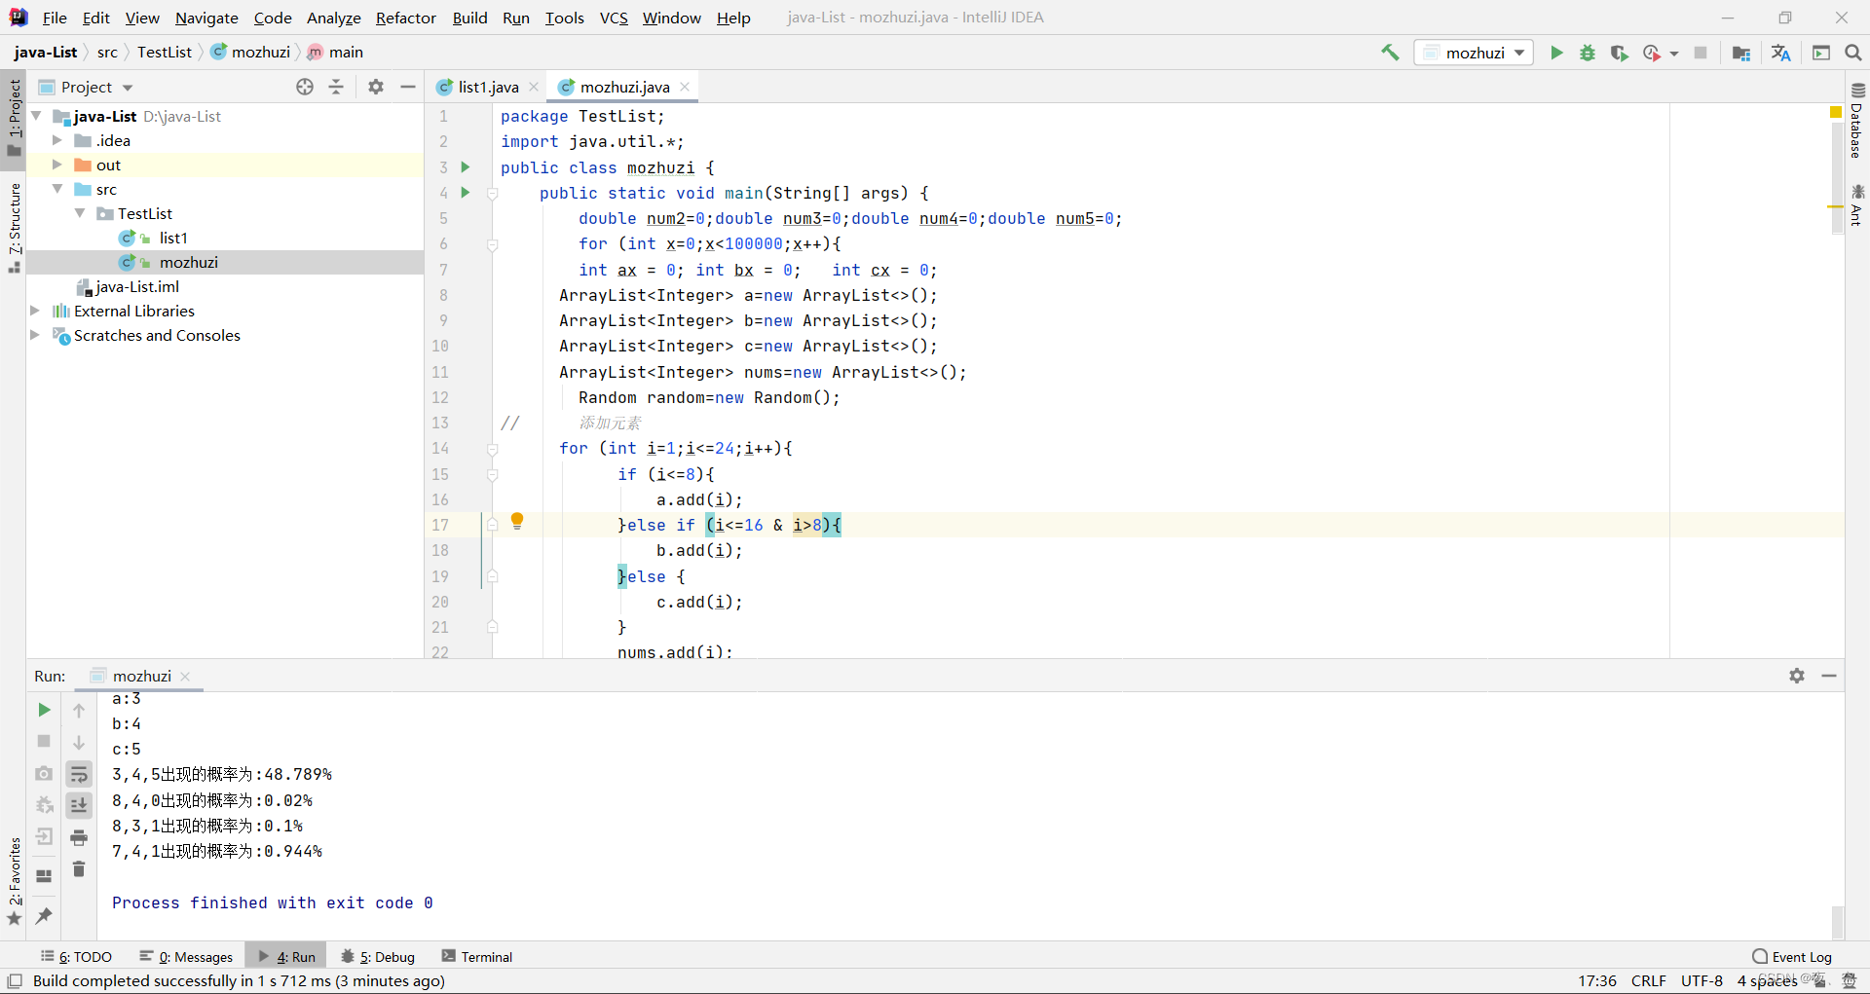Toggle soft-wrap in Run console
The height and width of the screenshot is (994, 1870).
tap(79, 774)
